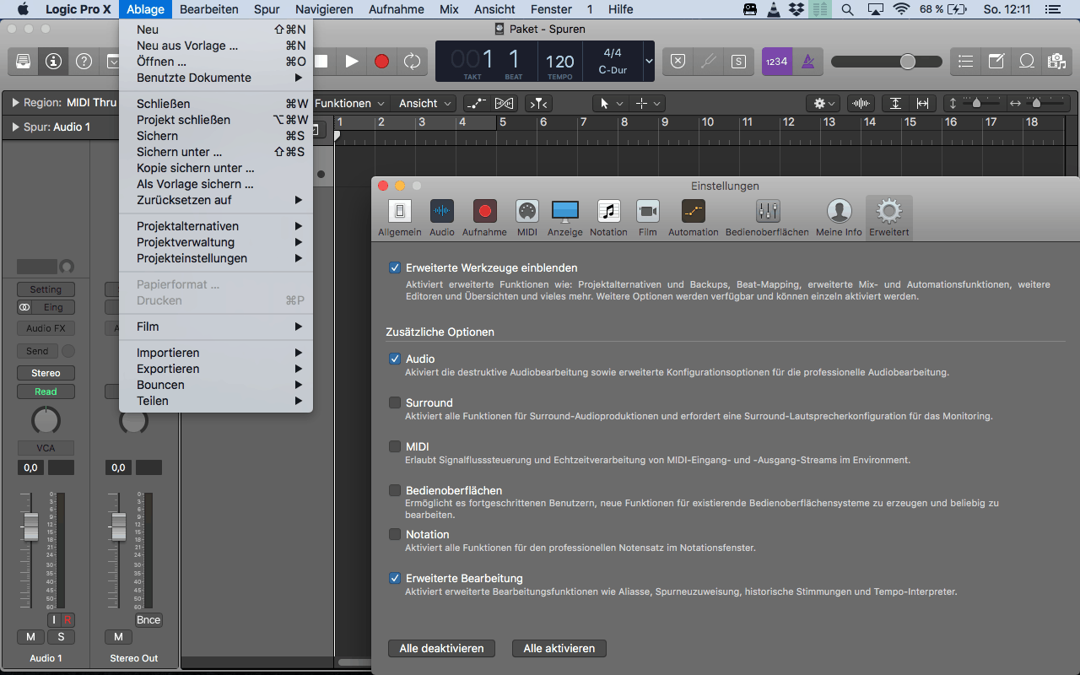Click the Alle deaktivieren button
The image size is (1080, 675).
click(441, 648)
